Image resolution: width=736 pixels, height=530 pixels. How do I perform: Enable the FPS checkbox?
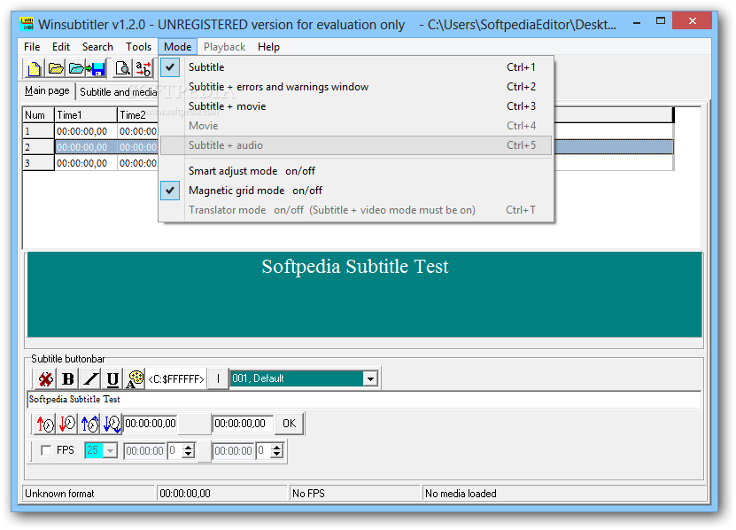pos(46,450)
